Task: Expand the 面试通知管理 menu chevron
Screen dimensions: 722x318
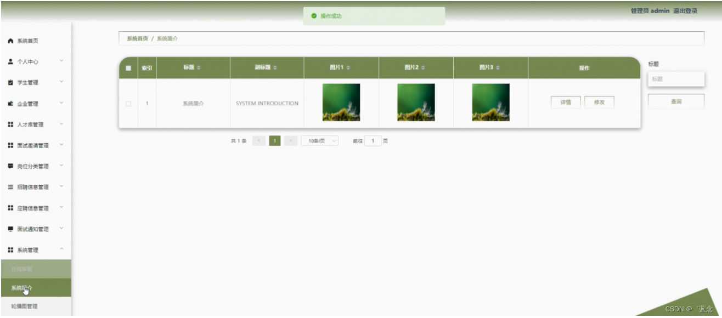Action: (x=61, y=229)
